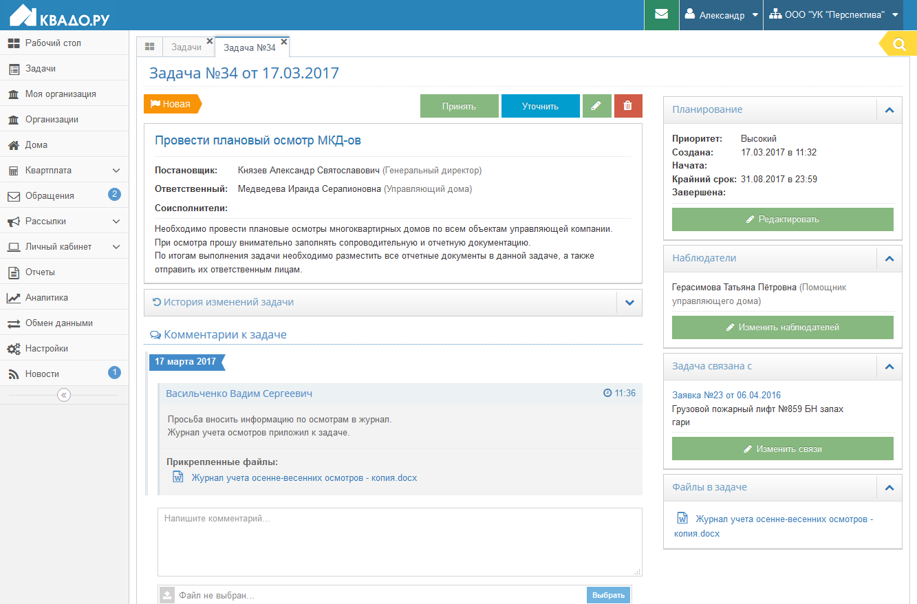Screen dimensions: 917x604
Task: Click the blue Уточнить button
Action: tap(541, 106)
